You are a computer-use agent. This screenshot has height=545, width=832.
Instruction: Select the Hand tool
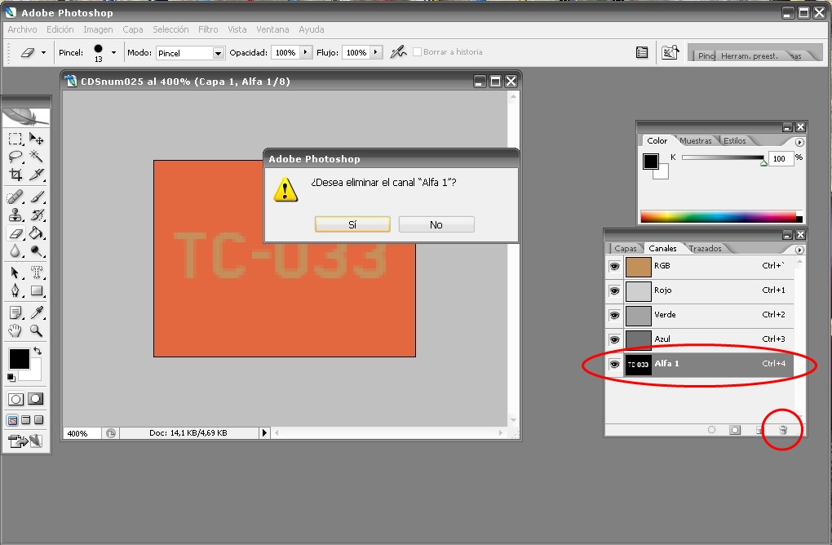pos(15,330)
